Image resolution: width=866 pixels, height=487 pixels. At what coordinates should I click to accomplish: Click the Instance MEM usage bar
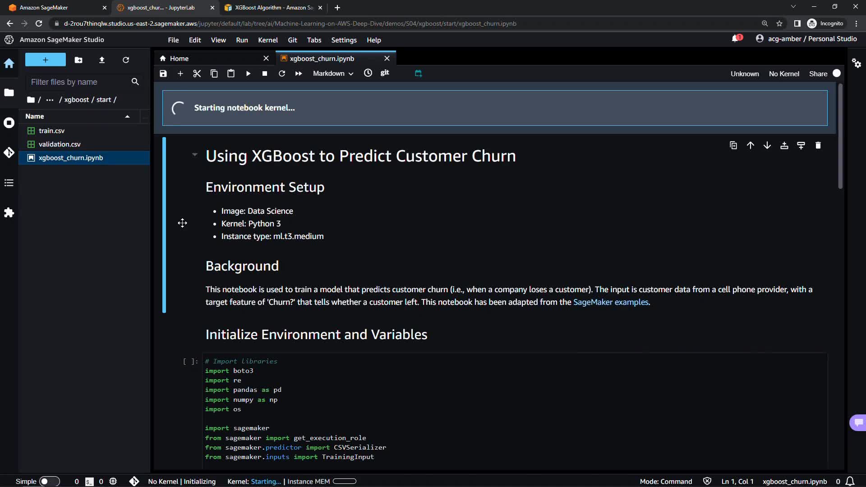[345, 481]
